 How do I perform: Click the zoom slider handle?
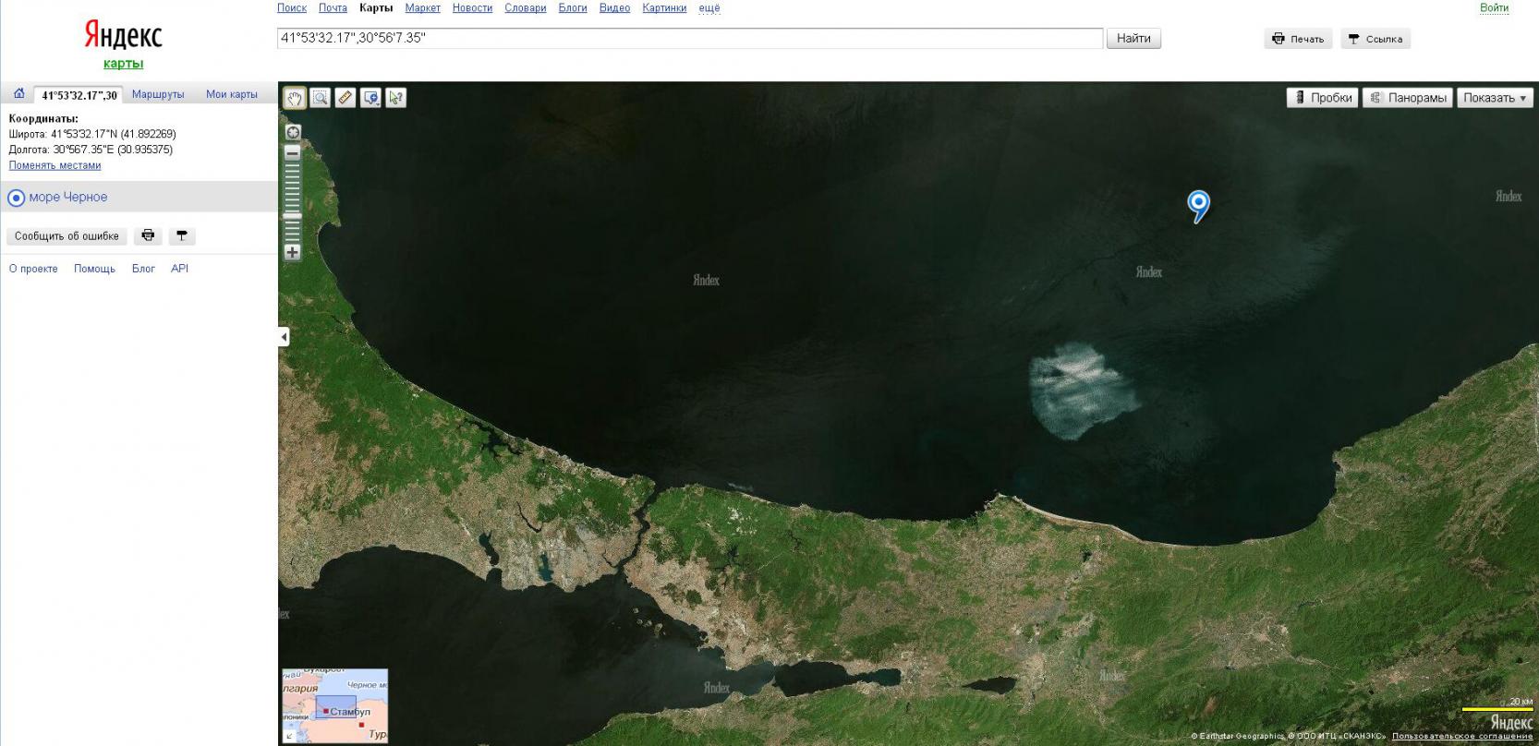(293, 216)
